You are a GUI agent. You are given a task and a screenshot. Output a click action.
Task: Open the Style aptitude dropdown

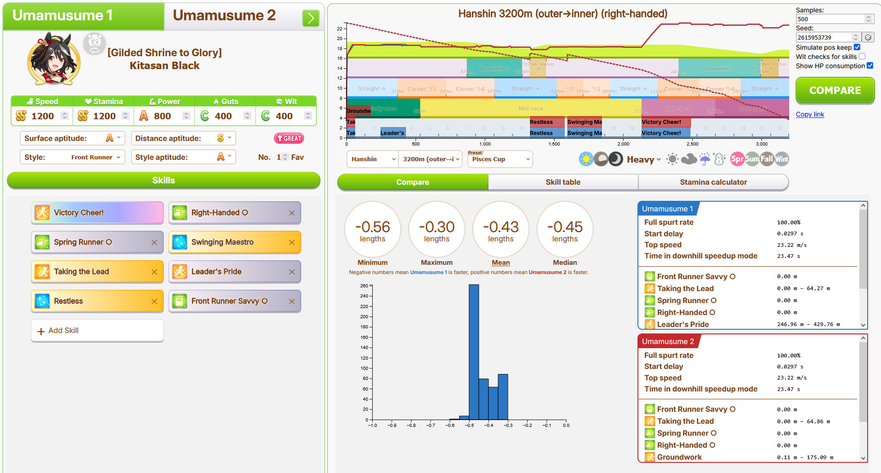click(x=183, y=157)
